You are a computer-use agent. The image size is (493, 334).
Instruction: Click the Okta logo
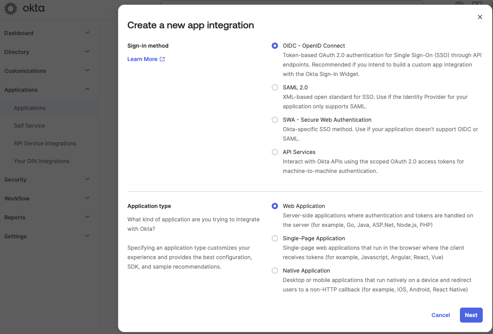click(x=24, y=8)
